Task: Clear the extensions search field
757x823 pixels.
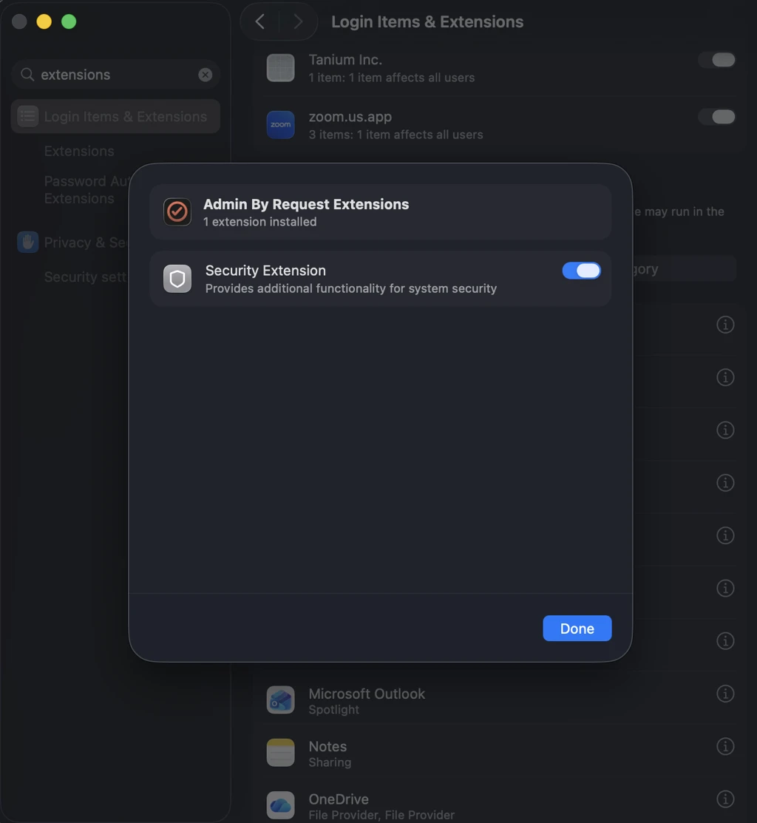Action: tap(205, 75)
